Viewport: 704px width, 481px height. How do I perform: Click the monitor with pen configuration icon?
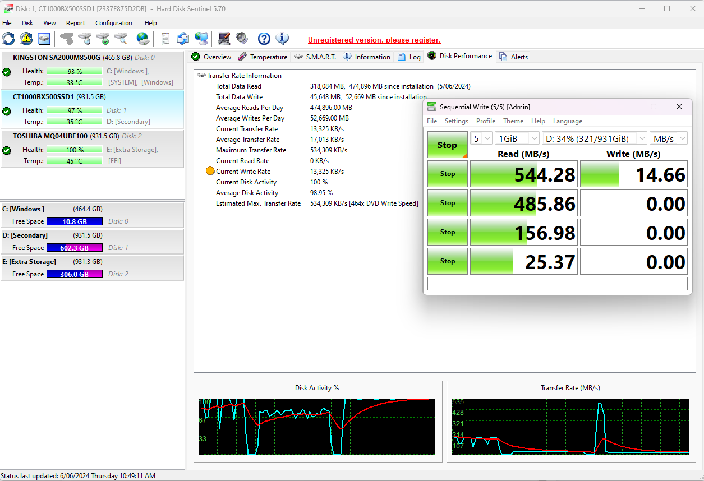coord(224,39)
